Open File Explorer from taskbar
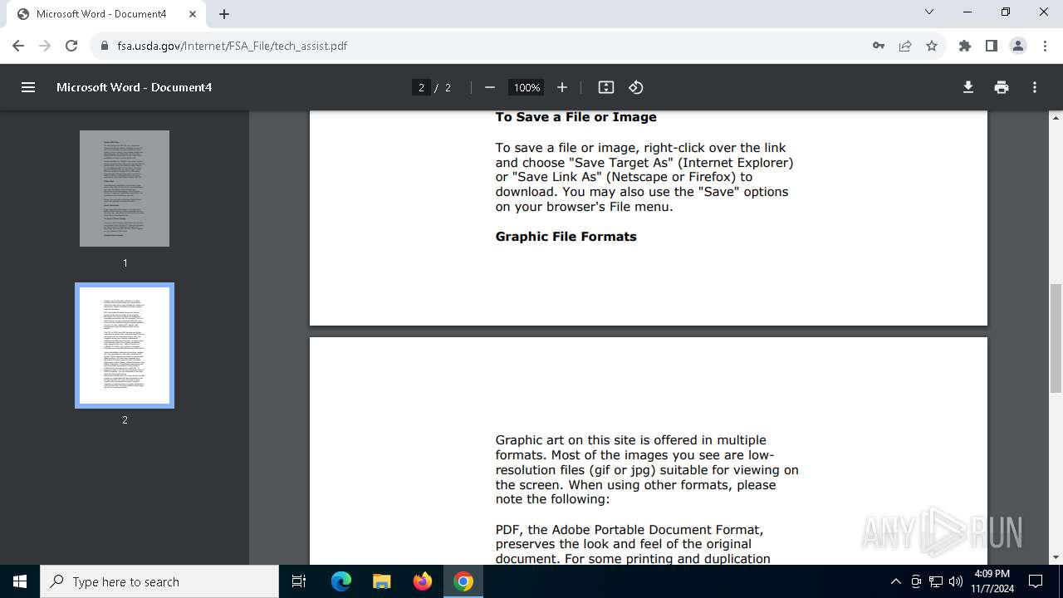 (x=381, y=581)
